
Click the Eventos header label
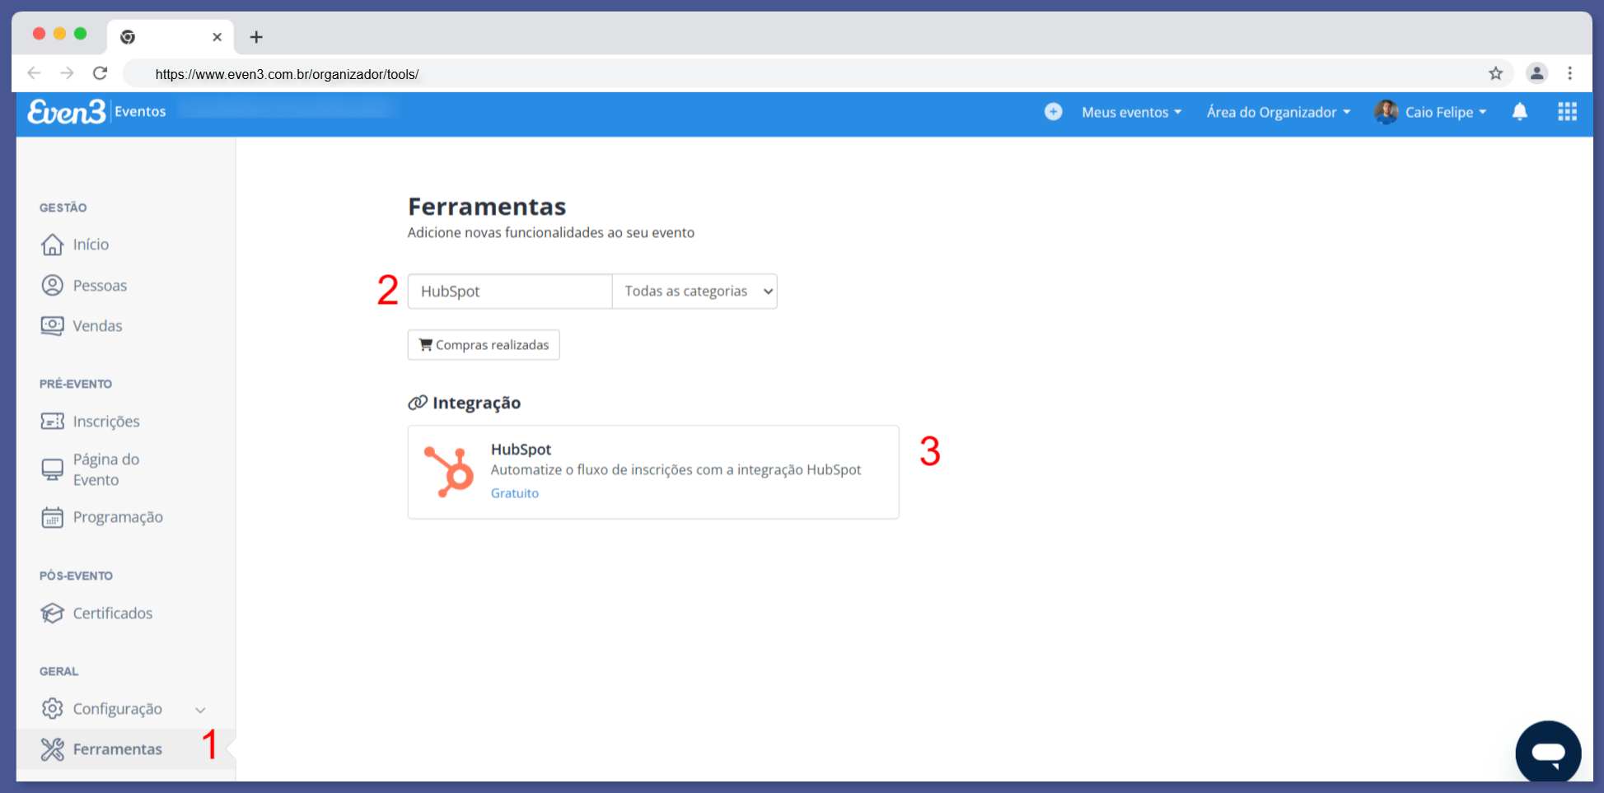140,112
